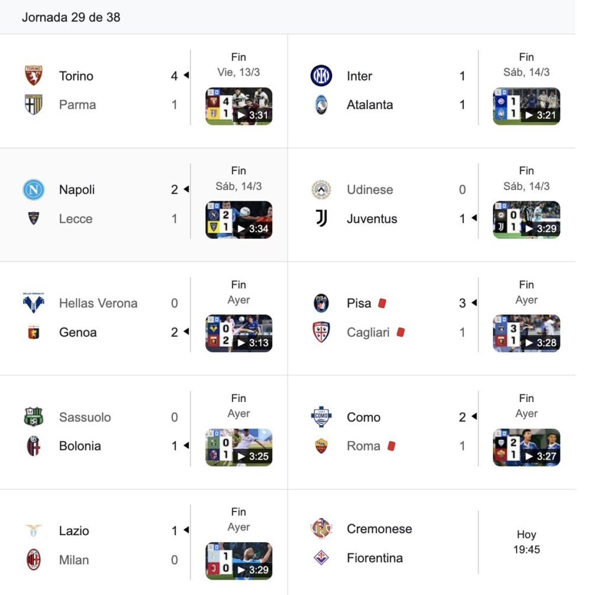Click the Lazio eagle logo
The image size is (606, 595).
[x=33, y=531]
